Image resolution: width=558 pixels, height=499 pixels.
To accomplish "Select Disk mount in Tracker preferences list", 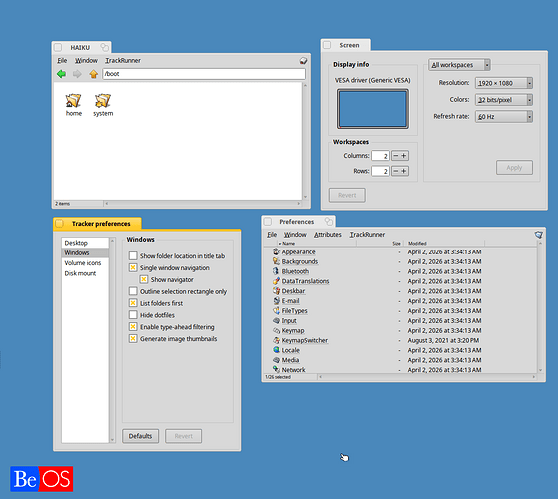I will [x=85, y=273].
